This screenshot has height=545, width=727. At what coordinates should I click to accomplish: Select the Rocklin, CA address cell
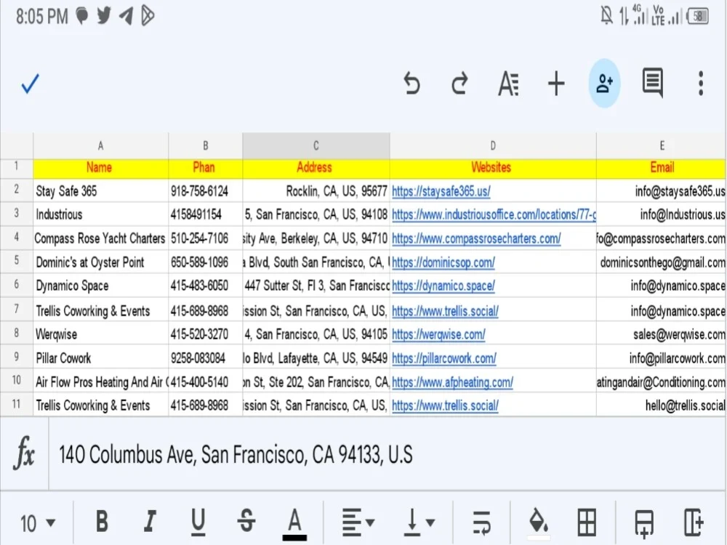[x=316, y=191]
